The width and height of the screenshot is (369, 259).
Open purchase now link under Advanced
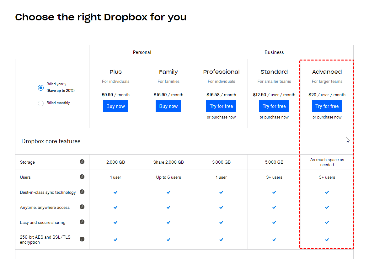(x=329, y=117)
